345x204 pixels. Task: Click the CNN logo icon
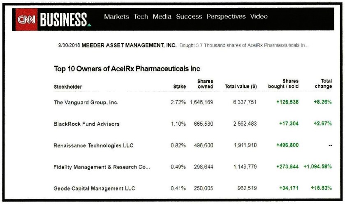click(27, 19)
